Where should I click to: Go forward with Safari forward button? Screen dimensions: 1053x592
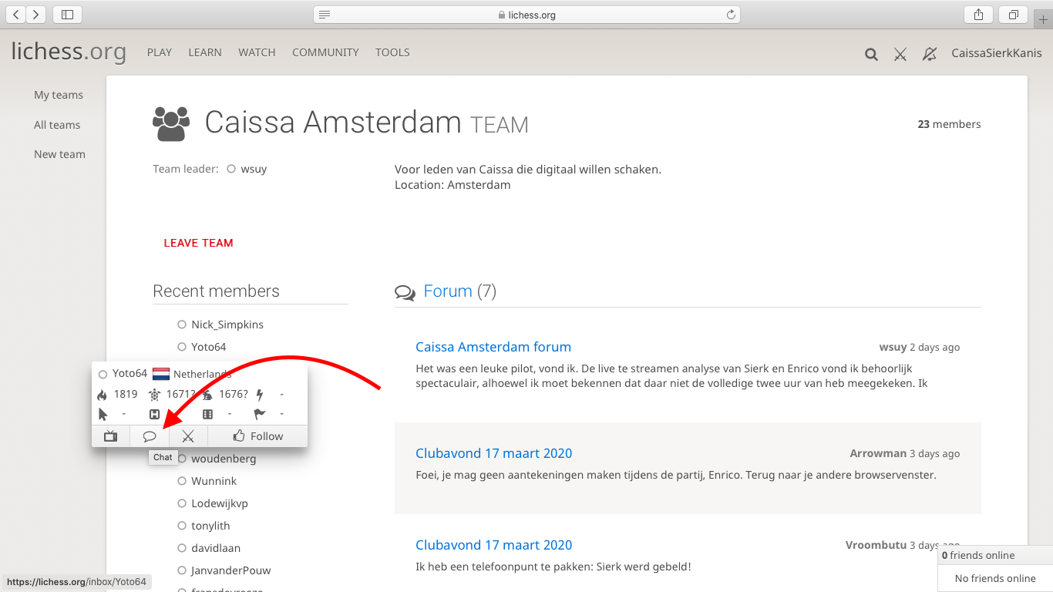35,14
